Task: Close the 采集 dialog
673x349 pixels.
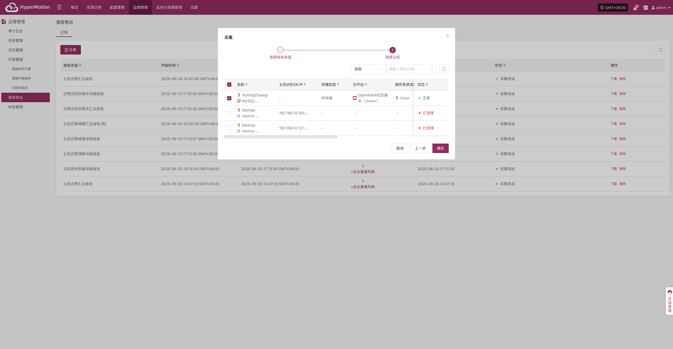Action: coord(447,36)
